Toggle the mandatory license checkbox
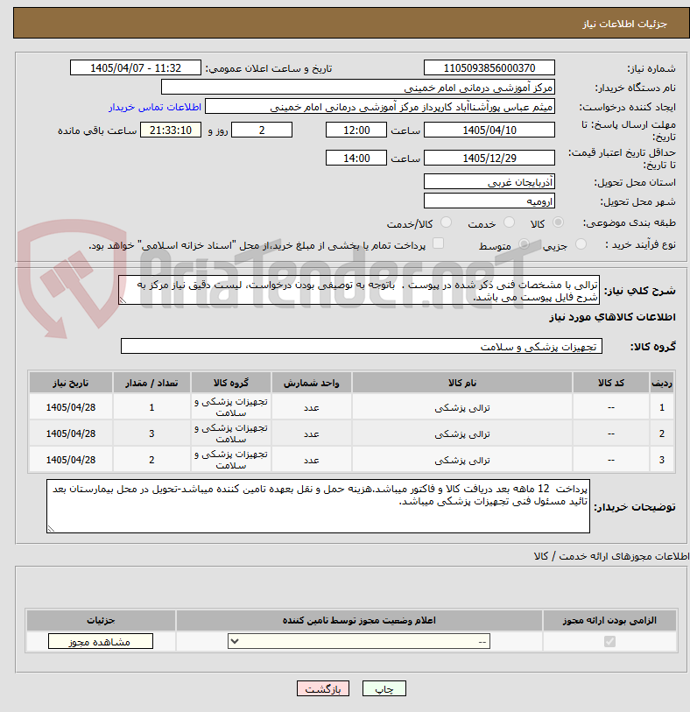This screenshot has width=690, height=712. tap(609, 641)
